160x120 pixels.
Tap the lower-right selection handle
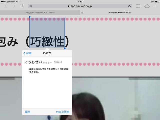pos(64,48)
